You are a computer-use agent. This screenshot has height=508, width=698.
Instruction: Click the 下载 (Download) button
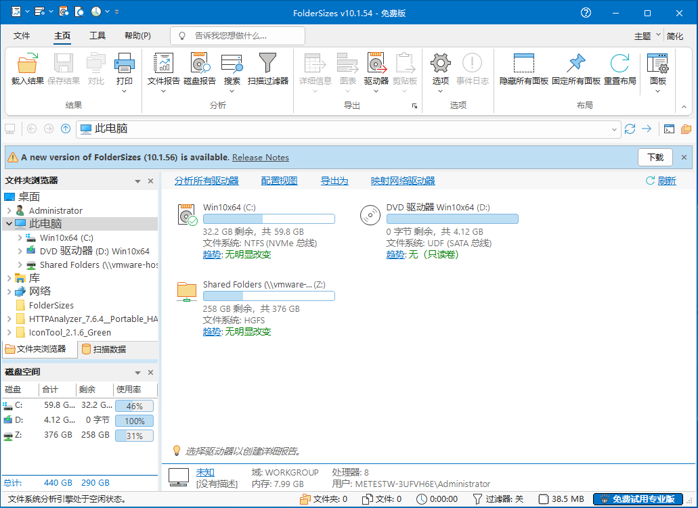[655, 158]
